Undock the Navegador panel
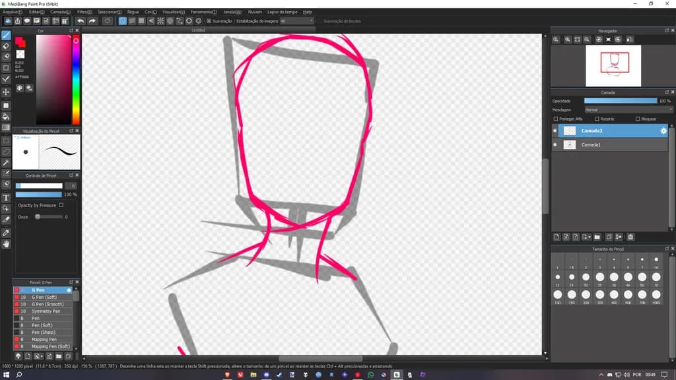Screen dimensions: 676x380 (x=667, y=30)
